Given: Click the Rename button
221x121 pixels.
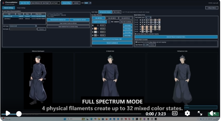Looking at the screenshot, I should [41, 29].
